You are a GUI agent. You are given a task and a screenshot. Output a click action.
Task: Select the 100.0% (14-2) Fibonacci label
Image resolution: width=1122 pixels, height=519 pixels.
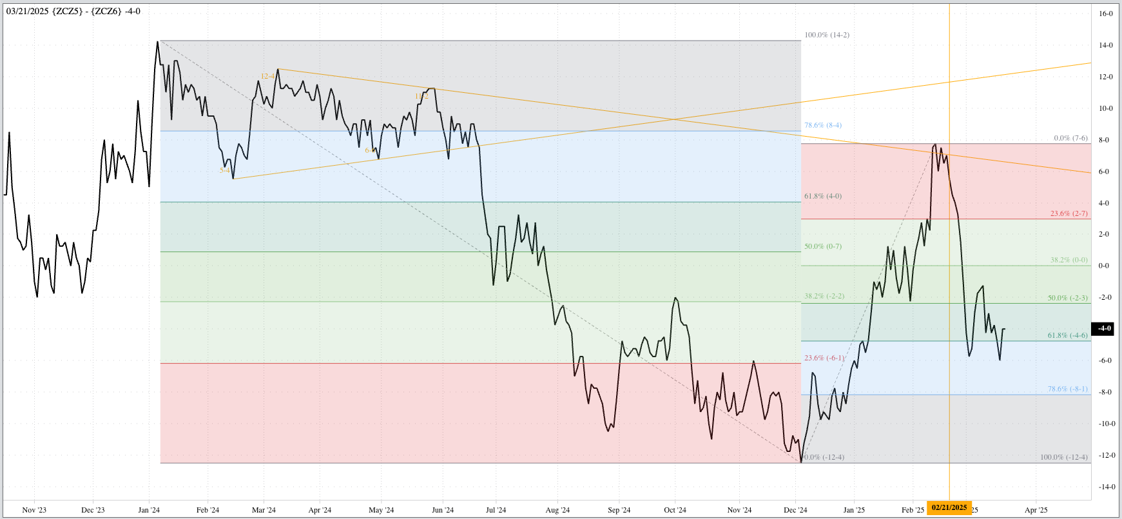[826, 35]
